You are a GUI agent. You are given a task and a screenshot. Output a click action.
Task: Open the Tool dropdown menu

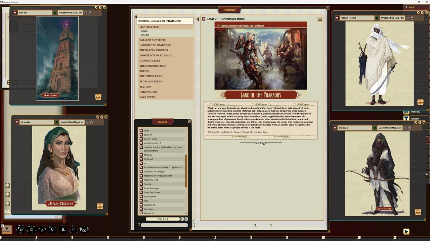pyautogui.click(x=411, y=7)
